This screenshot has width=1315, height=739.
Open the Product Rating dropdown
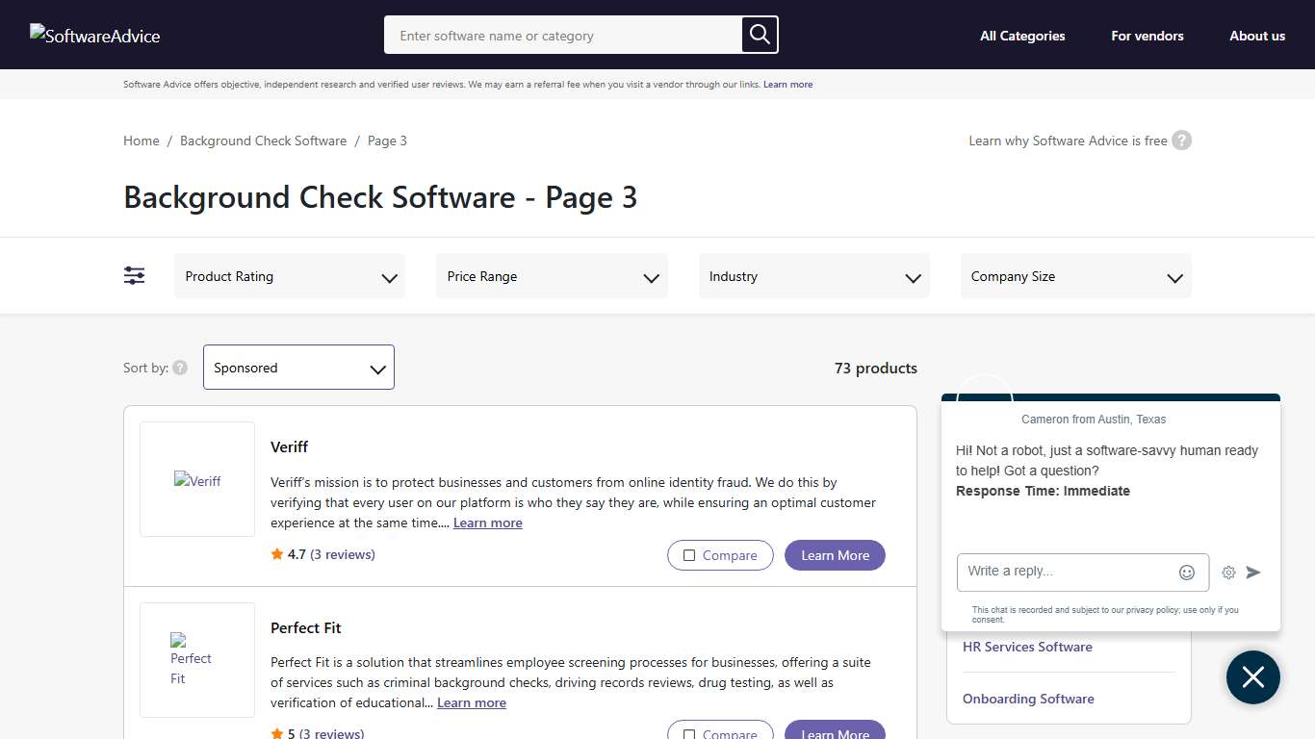[289, 276]
